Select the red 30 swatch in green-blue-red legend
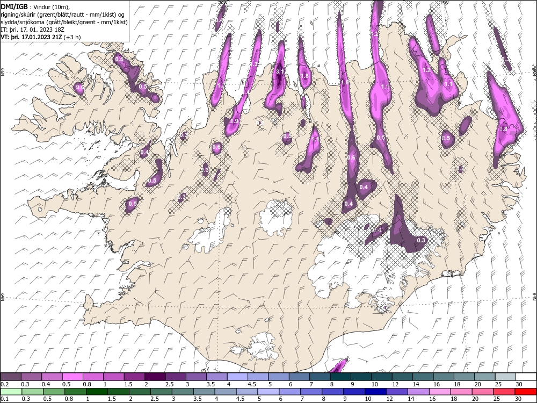537x403 pixels. 526,392
